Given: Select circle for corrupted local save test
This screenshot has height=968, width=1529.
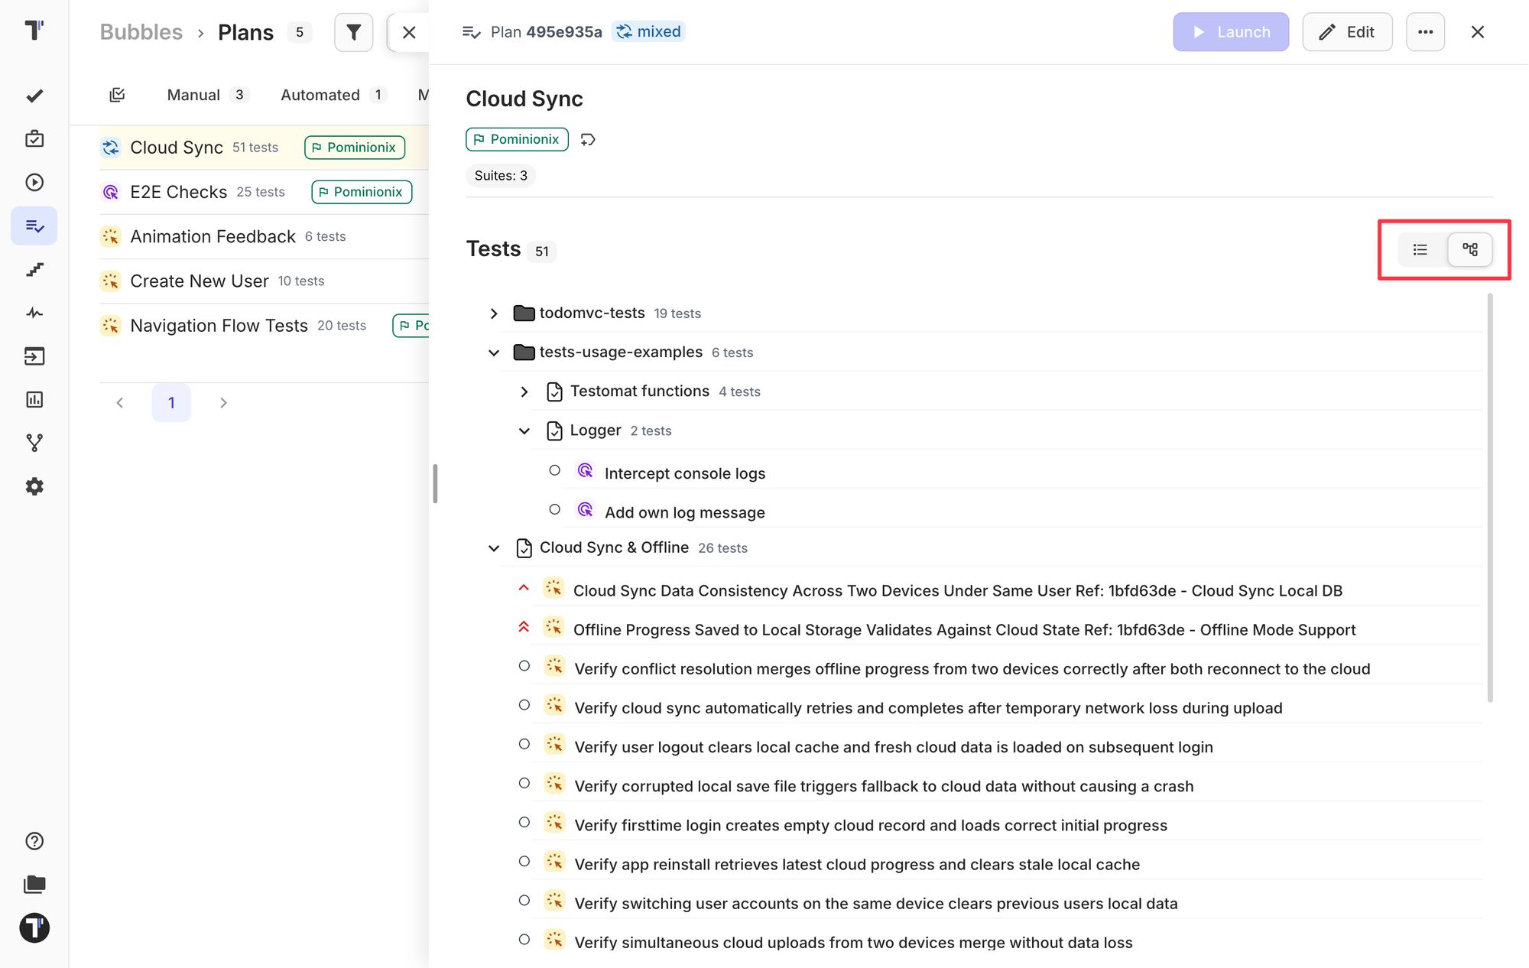Looking at the screenshot, I should 524,783.
